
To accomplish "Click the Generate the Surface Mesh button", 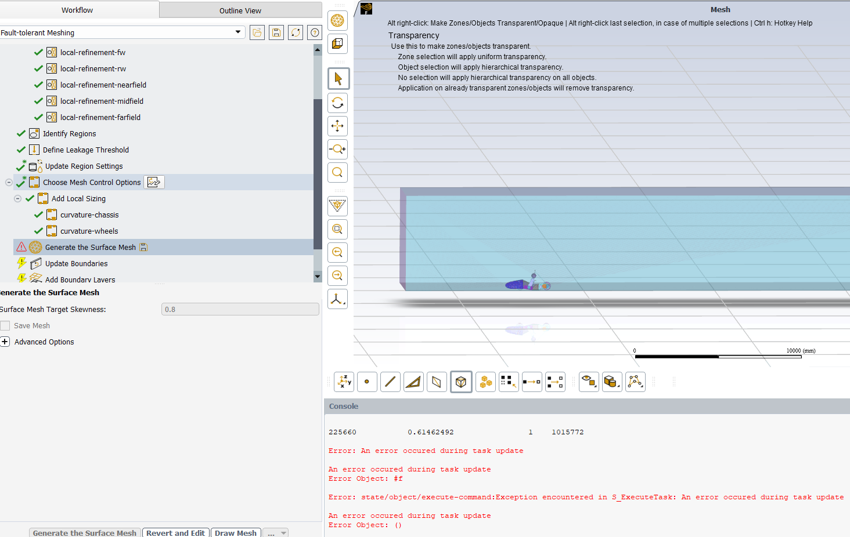I will tap(85, 533).
